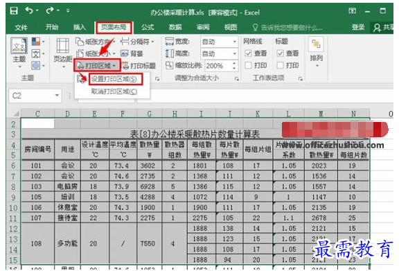
Task: Click the 接待室 cell
Action: (67, 218)
